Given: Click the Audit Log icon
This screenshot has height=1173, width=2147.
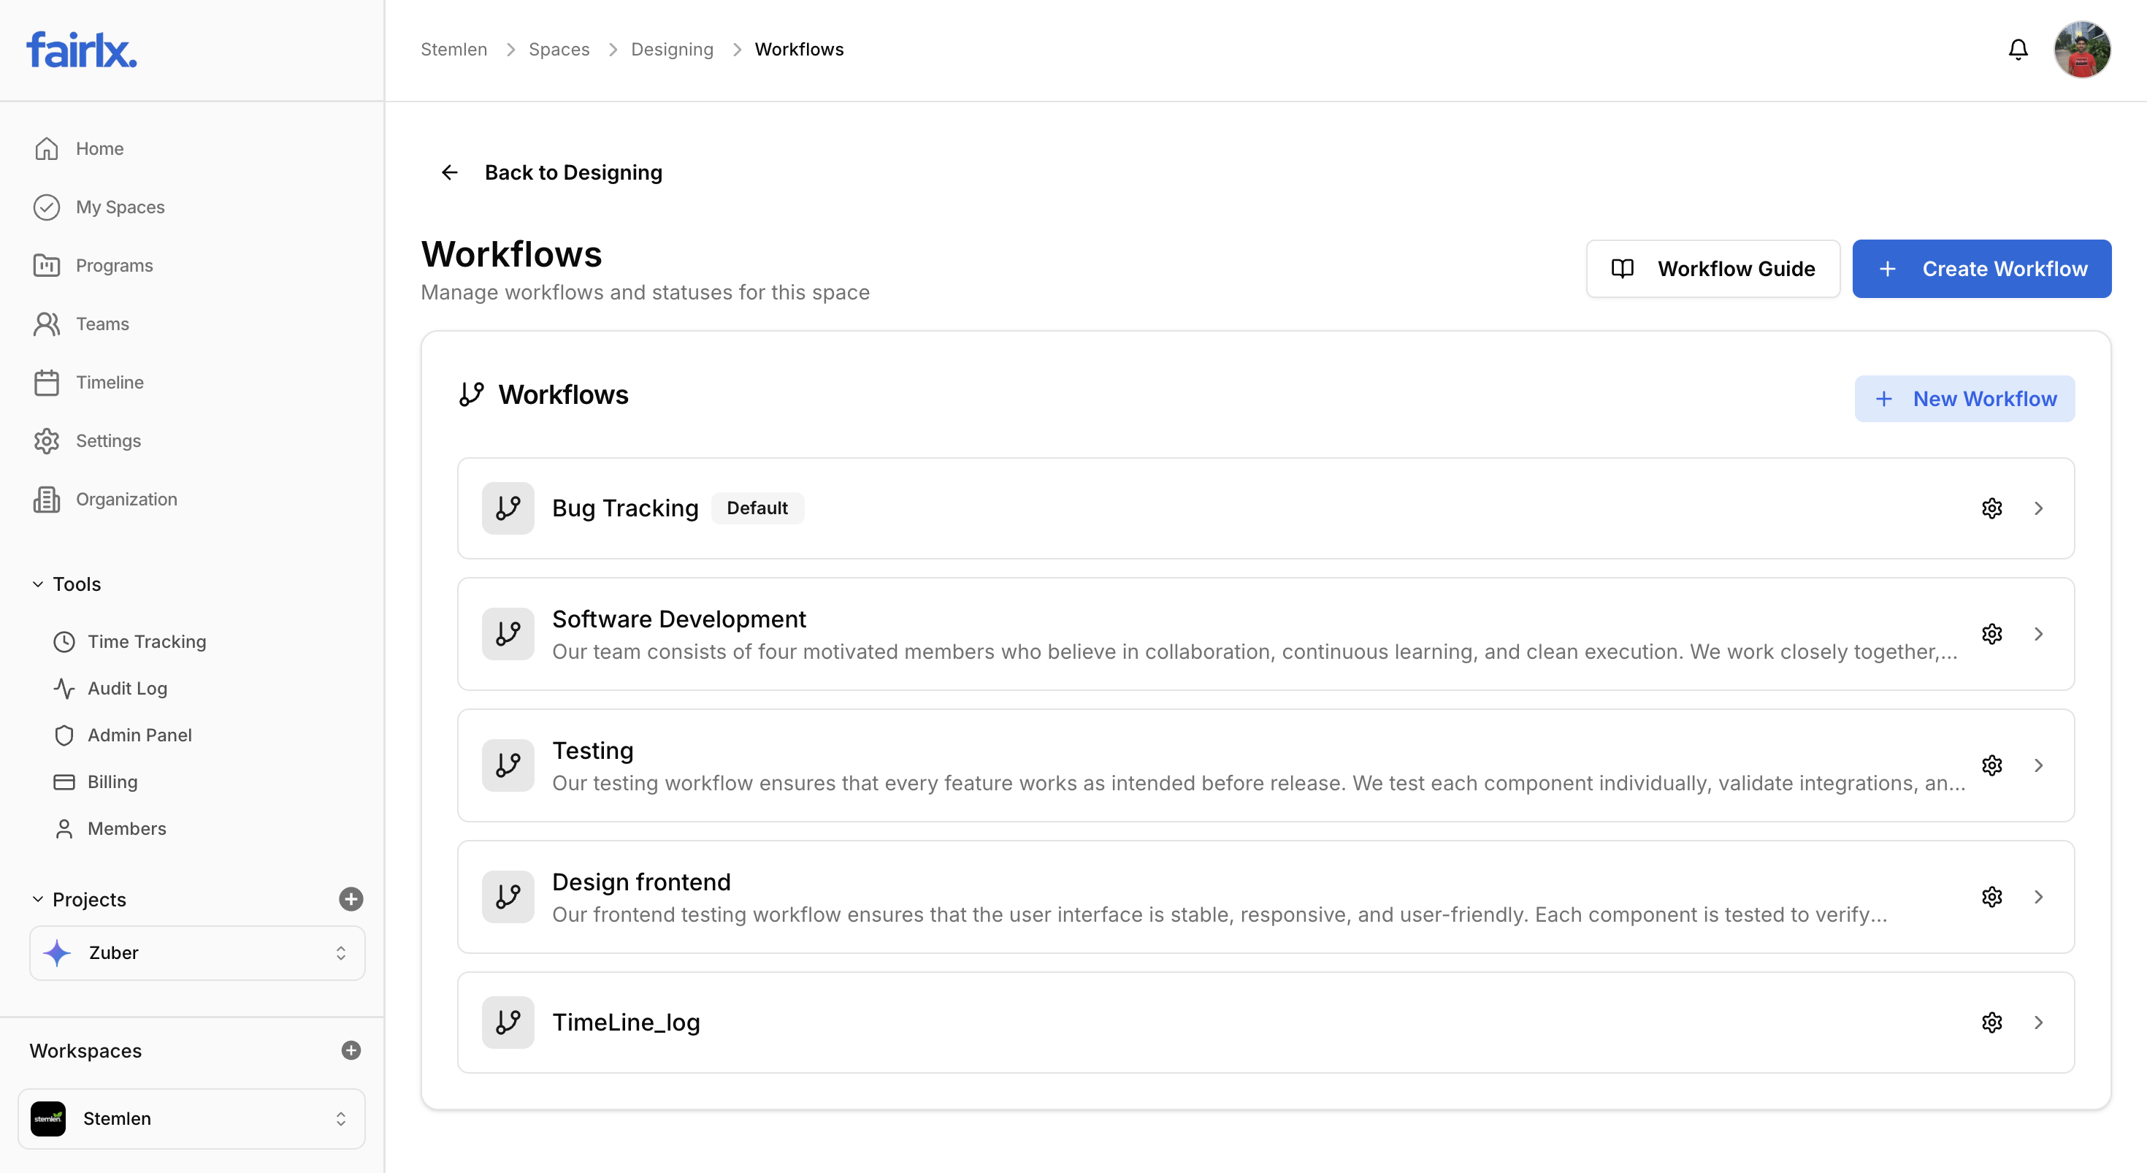Looking at the screenshot, I should pyautogui.click(x=65, y=688).
